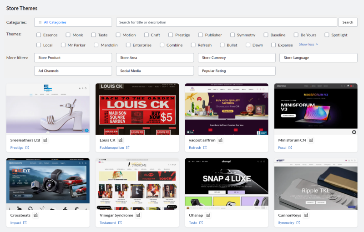This screenshot has height=232, width=364.
Task: Open the Symmetry link under CannonKeys
Action: pos(286,223)
